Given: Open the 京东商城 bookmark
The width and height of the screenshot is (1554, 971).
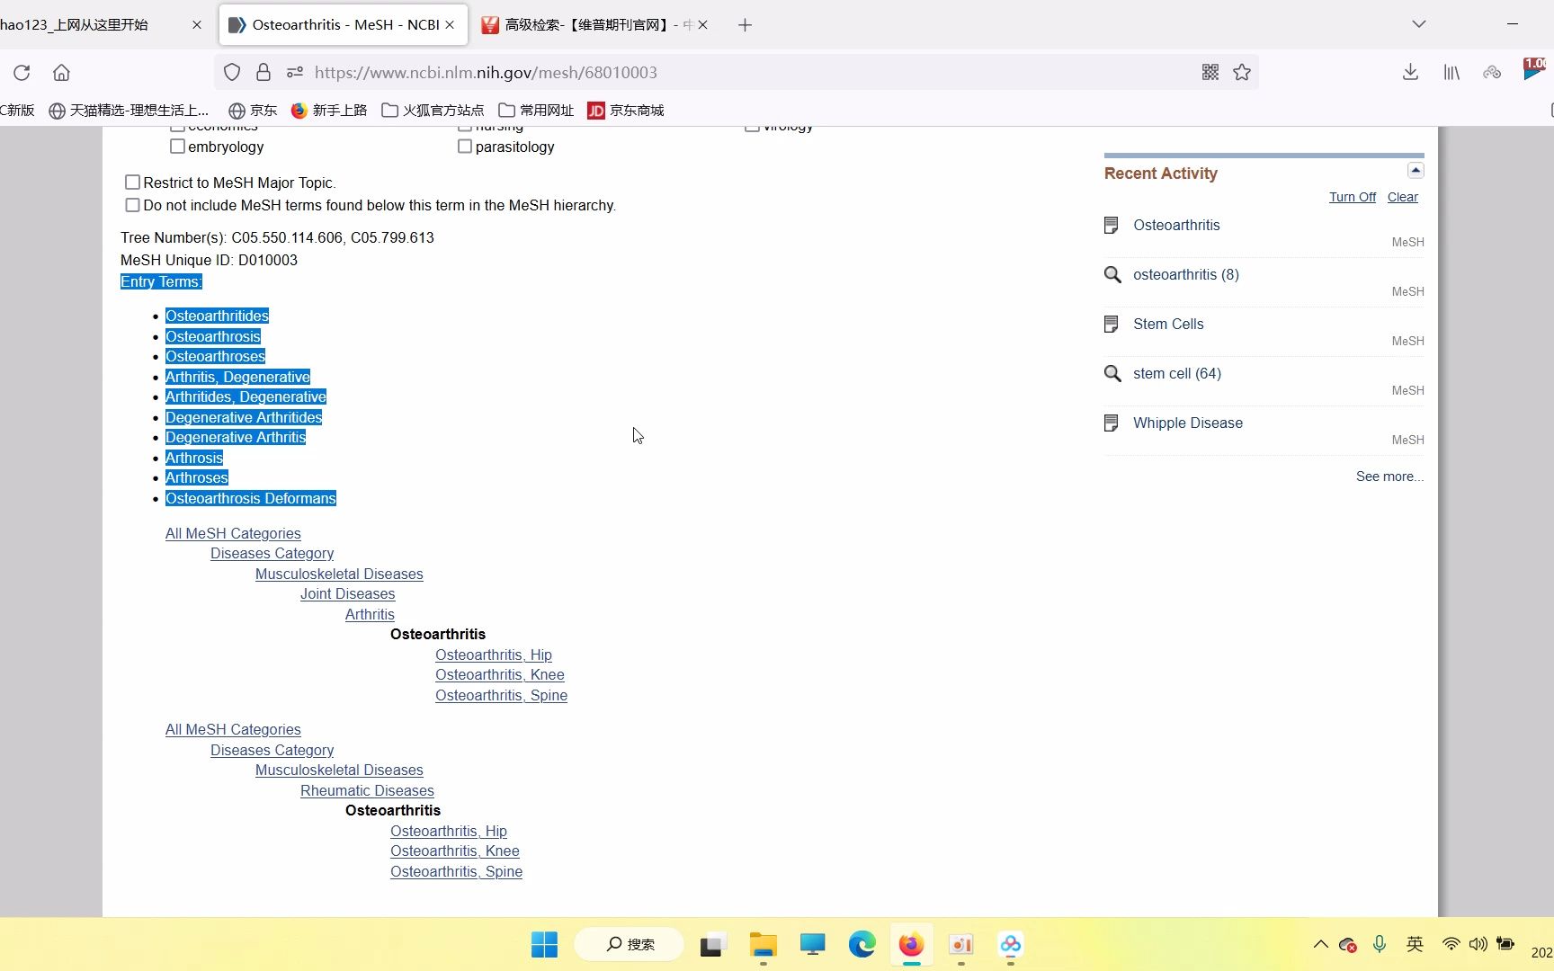Looking at the screenshot, I should point(626,111).
